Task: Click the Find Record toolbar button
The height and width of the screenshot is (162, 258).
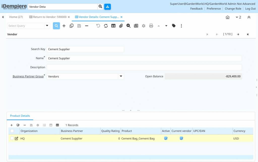Action: pos(56,26)
